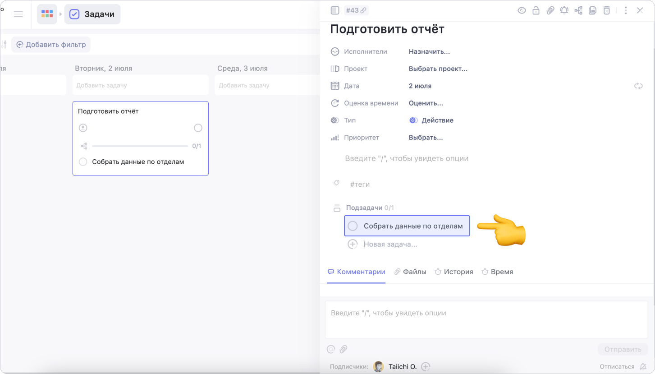
Task: Delete task with the trash icon
Action: coord(607,10)
